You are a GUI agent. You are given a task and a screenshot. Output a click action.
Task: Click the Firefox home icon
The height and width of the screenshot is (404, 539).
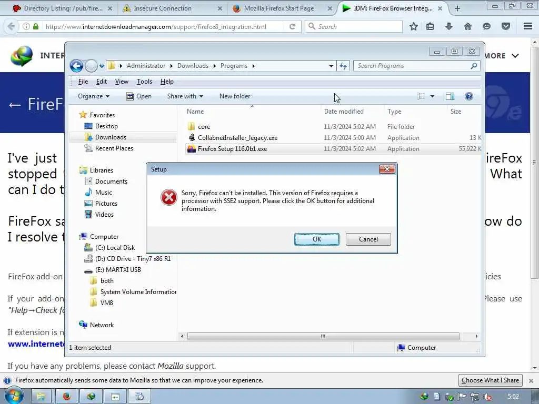[x=467, y=26]
